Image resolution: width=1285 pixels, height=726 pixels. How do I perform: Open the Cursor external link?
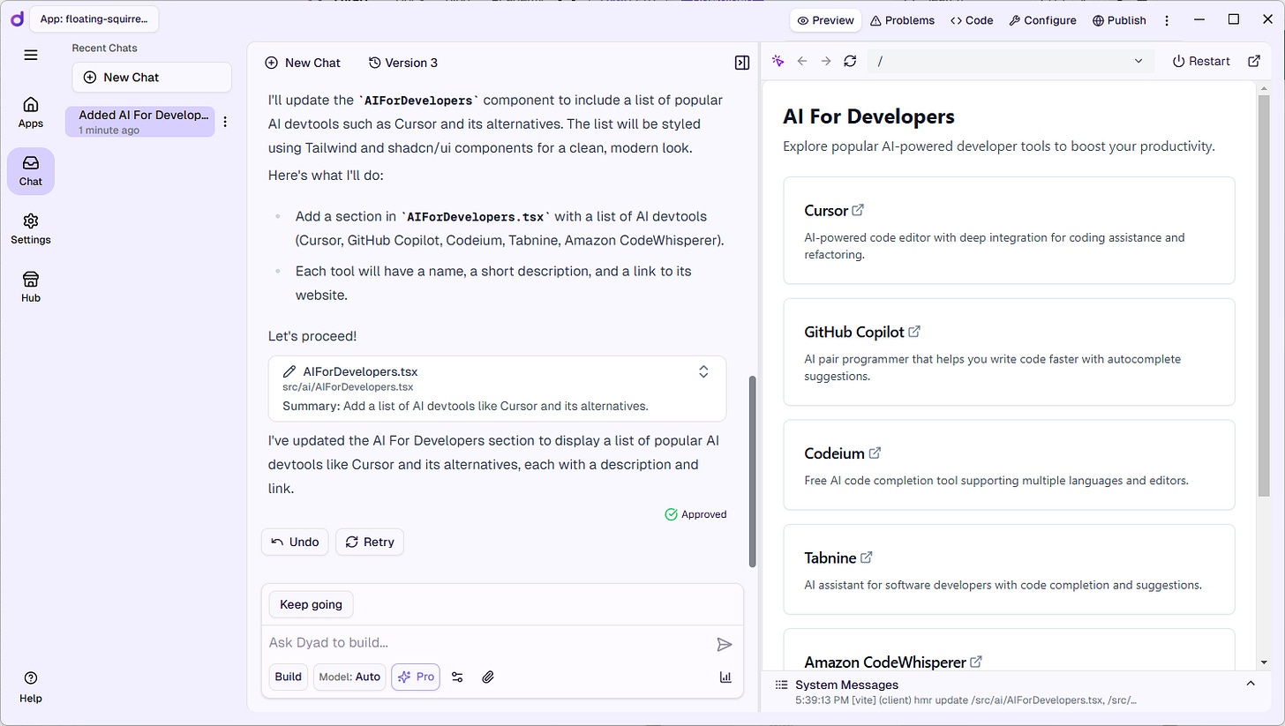858,210
